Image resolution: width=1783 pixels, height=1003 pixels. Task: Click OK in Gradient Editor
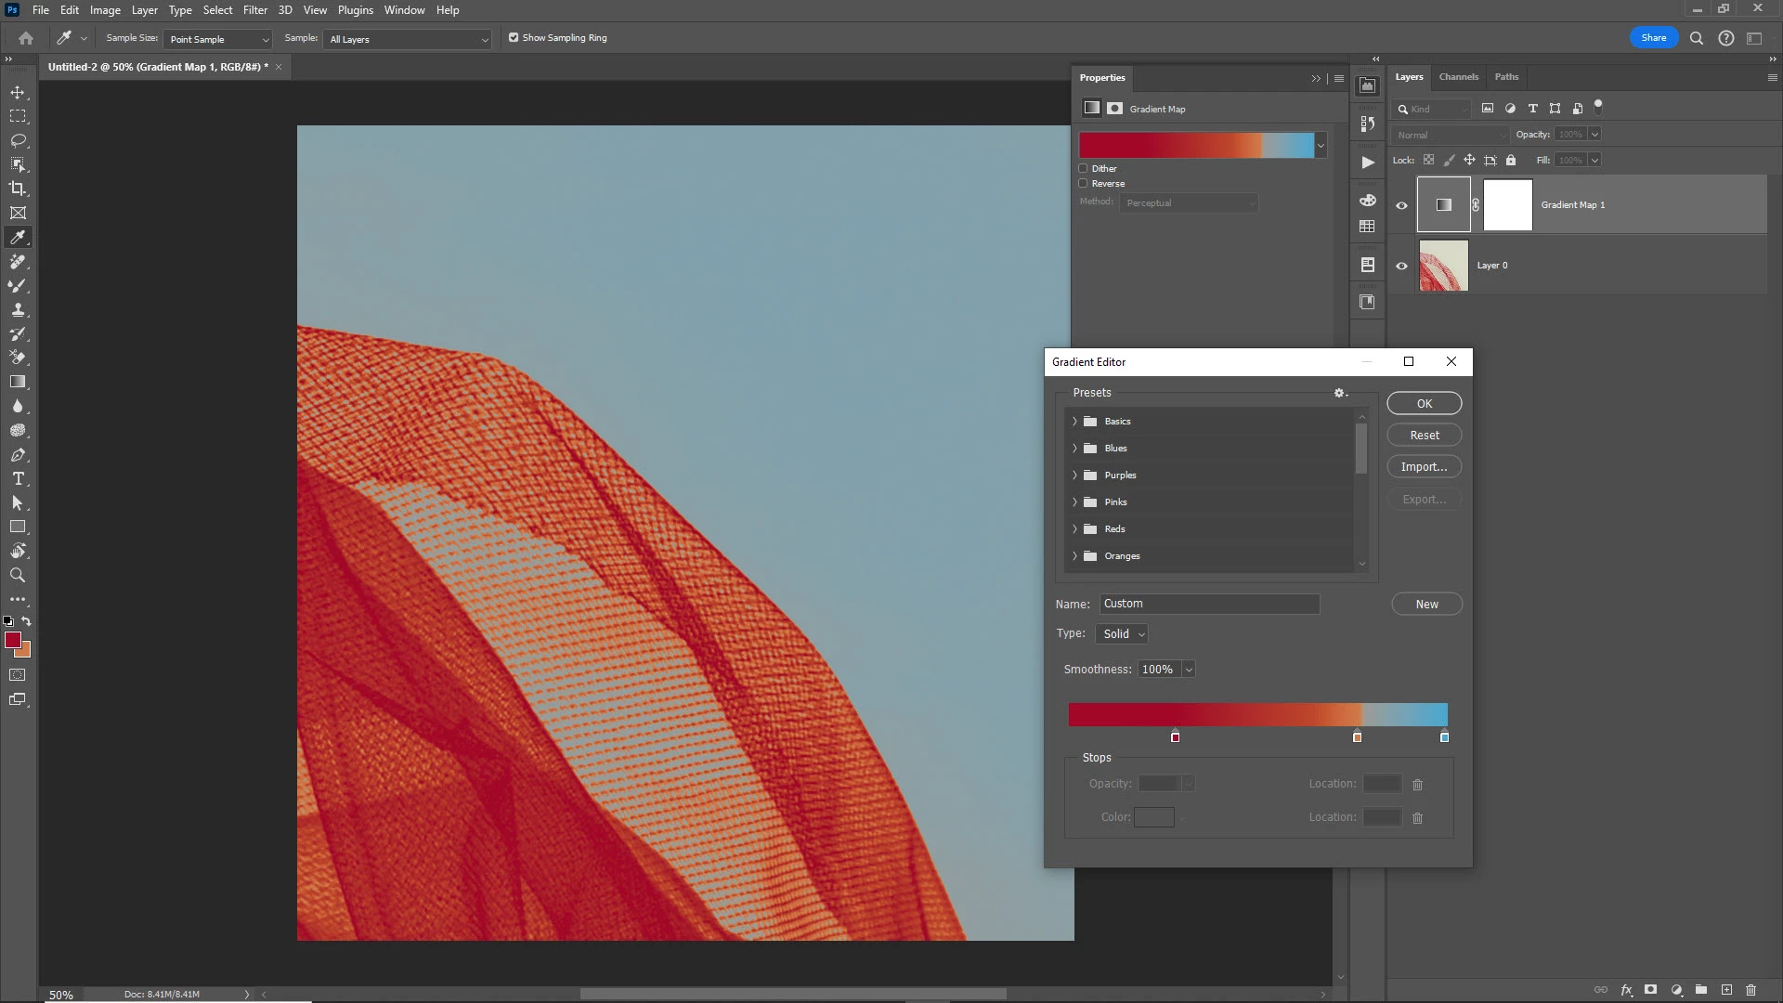(x=1424, y=403)
